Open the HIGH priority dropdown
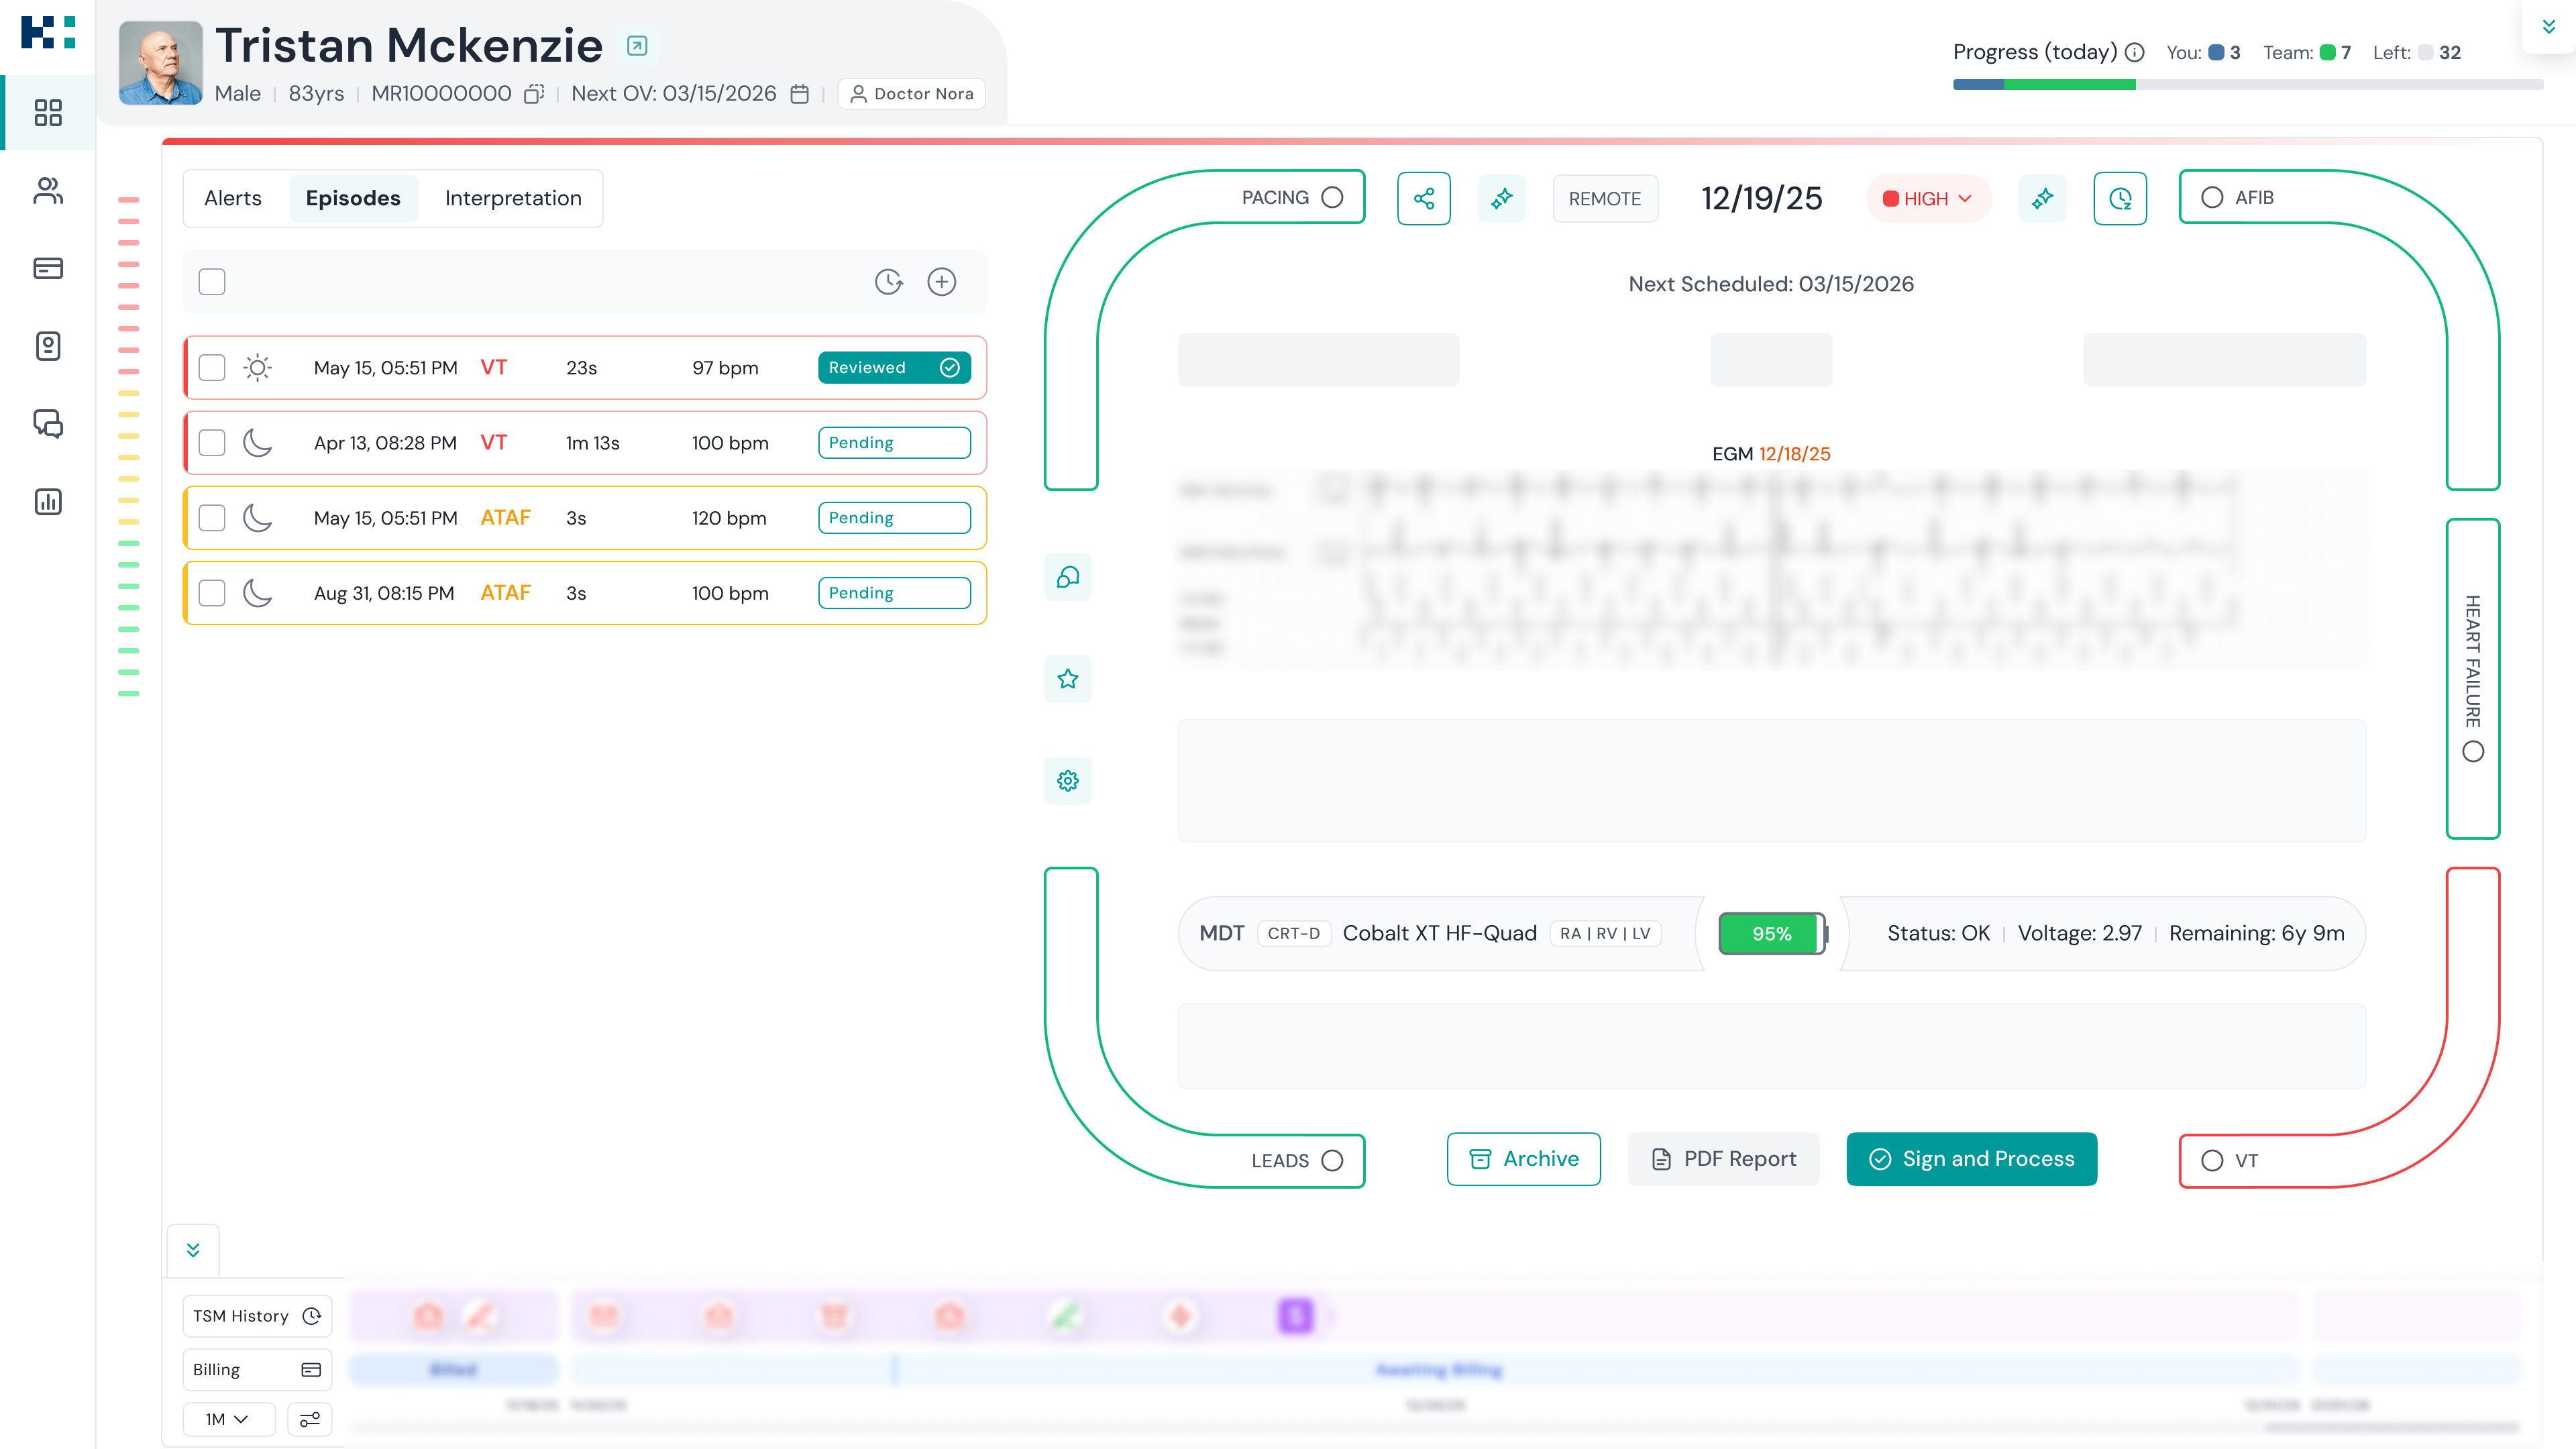2576x1449 pixels. click(x=1928, y=198)
